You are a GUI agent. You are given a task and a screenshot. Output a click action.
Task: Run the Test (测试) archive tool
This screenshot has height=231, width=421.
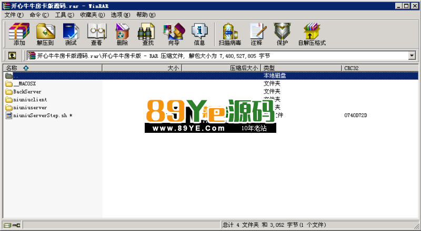pyautogui.click(x=71, y=34)
